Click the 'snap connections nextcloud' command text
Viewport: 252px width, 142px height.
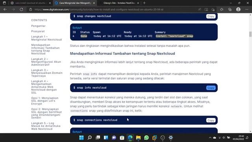[97, 120]
